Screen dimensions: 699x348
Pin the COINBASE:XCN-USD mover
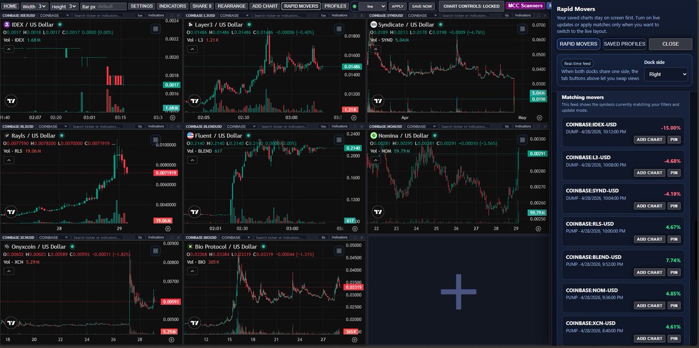pyautogui.click(x=674, y=339)
